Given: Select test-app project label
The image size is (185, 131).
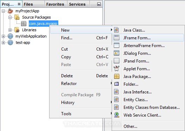Looking at the screenshot, I should 23,42.
